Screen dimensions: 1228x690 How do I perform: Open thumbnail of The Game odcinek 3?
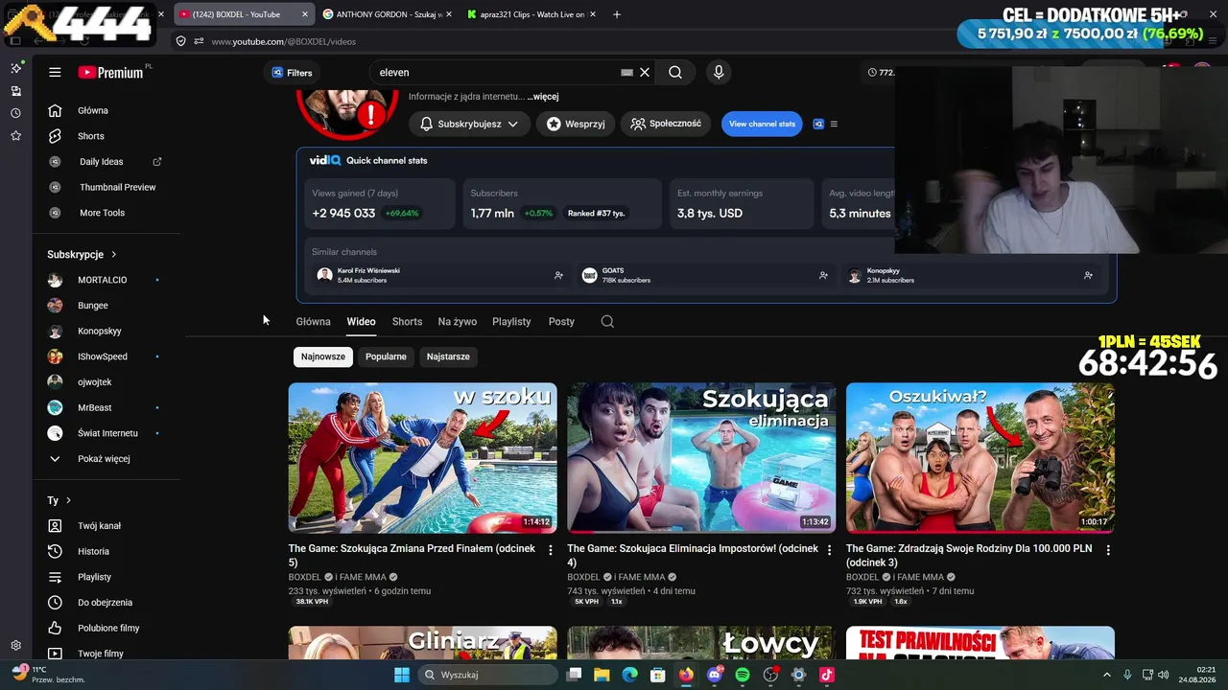pyautogui.click(x=980, y=458)
